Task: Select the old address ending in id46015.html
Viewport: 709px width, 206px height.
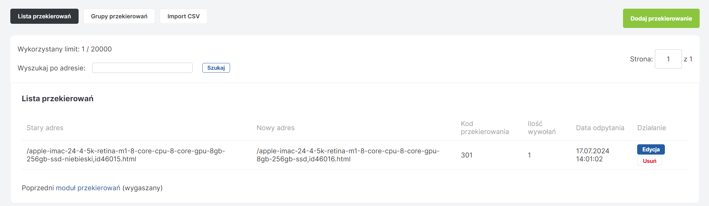Action: 126,155
